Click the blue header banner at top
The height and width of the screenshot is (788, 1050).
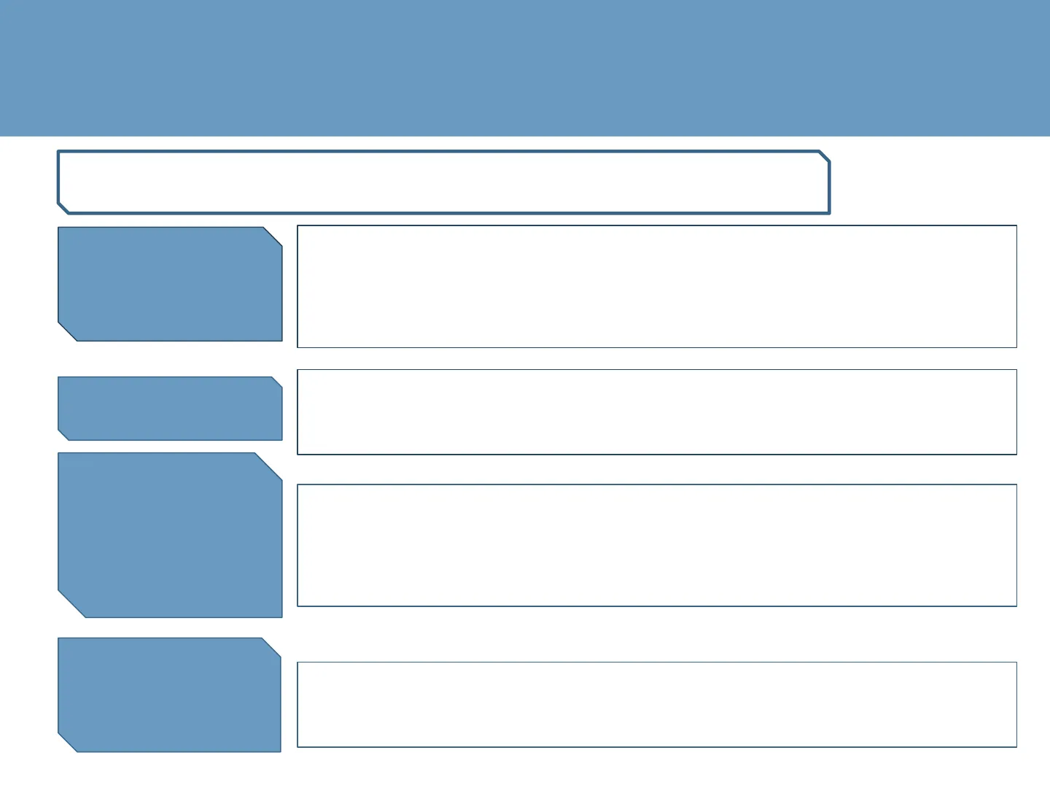click(525, 67)
